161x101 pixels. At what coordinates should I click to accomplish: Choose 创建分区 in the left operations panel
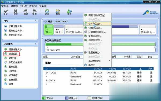11,71
